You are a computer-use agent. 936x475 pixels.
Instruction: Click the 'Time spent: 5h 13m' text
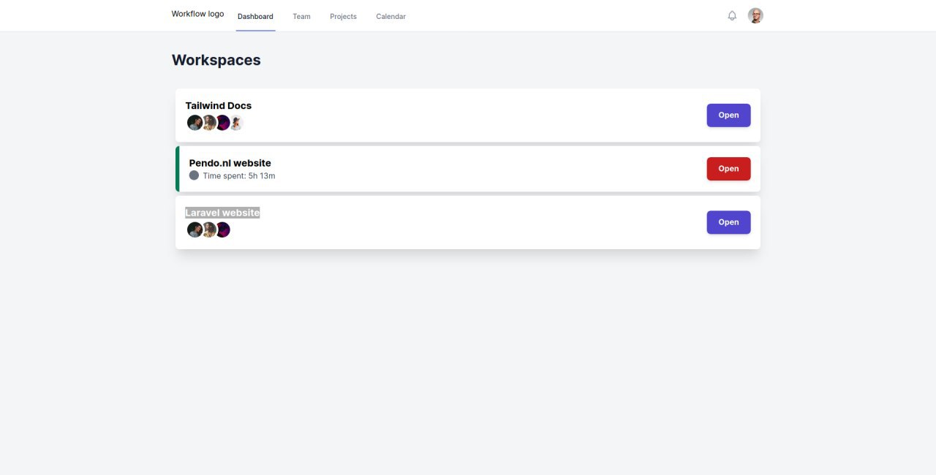(x=239, y=176)
